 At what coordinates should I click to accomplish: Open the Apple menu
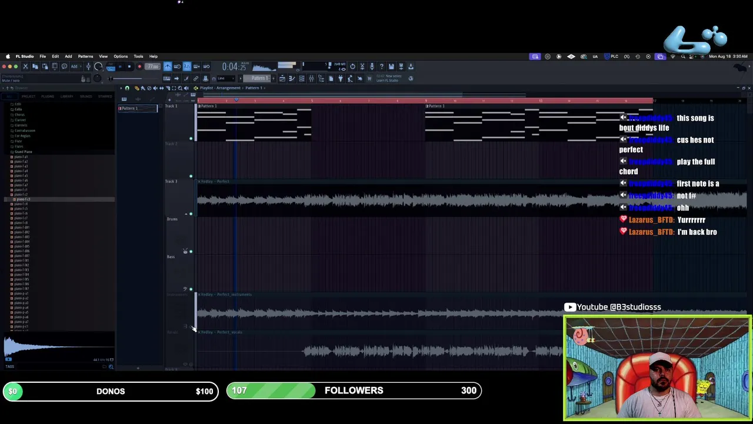8,57
